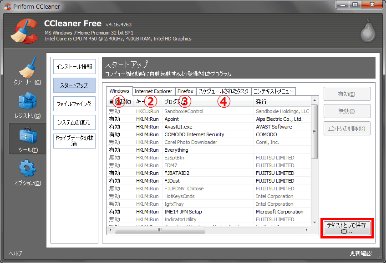
Task: Click the horizontal scrollbar left arrow
Action: tap(110, 230)
